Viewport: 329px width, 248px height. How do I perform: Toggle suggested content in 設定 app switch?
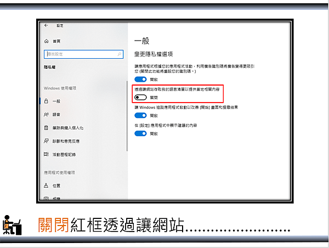[140, 133]
